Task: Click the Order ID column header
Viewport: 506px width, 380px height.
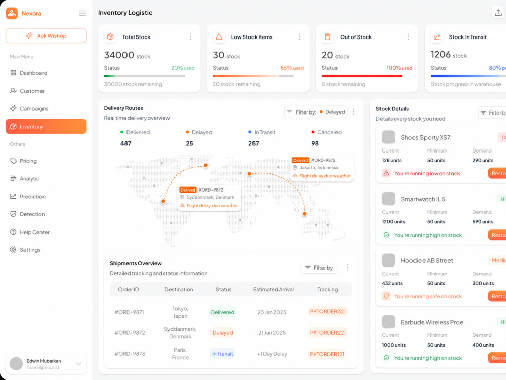Action: tap(129, 289)
